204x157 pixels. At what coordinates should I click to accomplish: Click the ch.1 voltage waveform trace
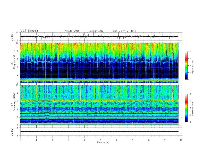point(99,36)
